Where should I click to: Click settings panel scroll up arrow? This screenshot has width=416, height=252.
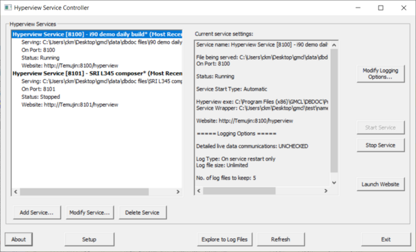[x=334, y=45]
